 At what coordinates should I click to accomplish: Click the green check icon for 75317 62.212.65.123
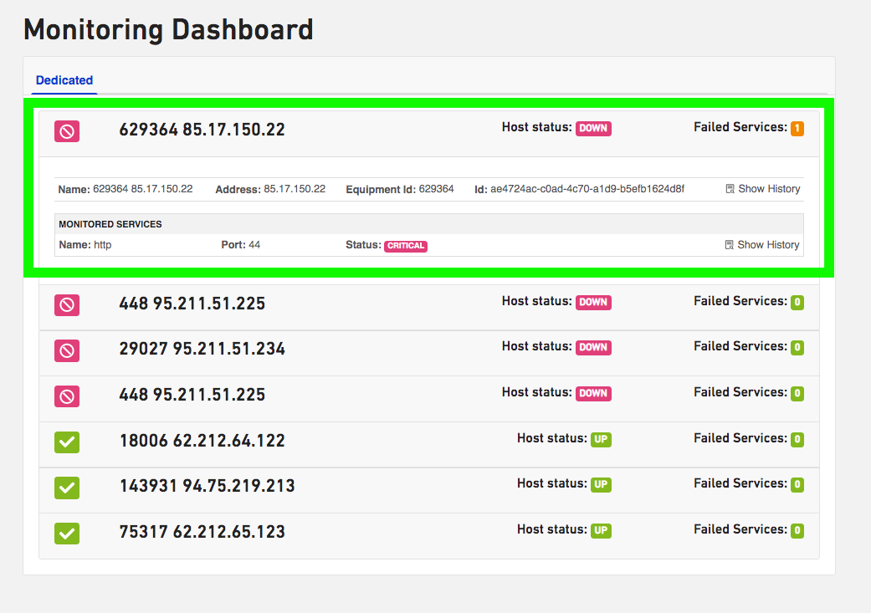[67, 534]
